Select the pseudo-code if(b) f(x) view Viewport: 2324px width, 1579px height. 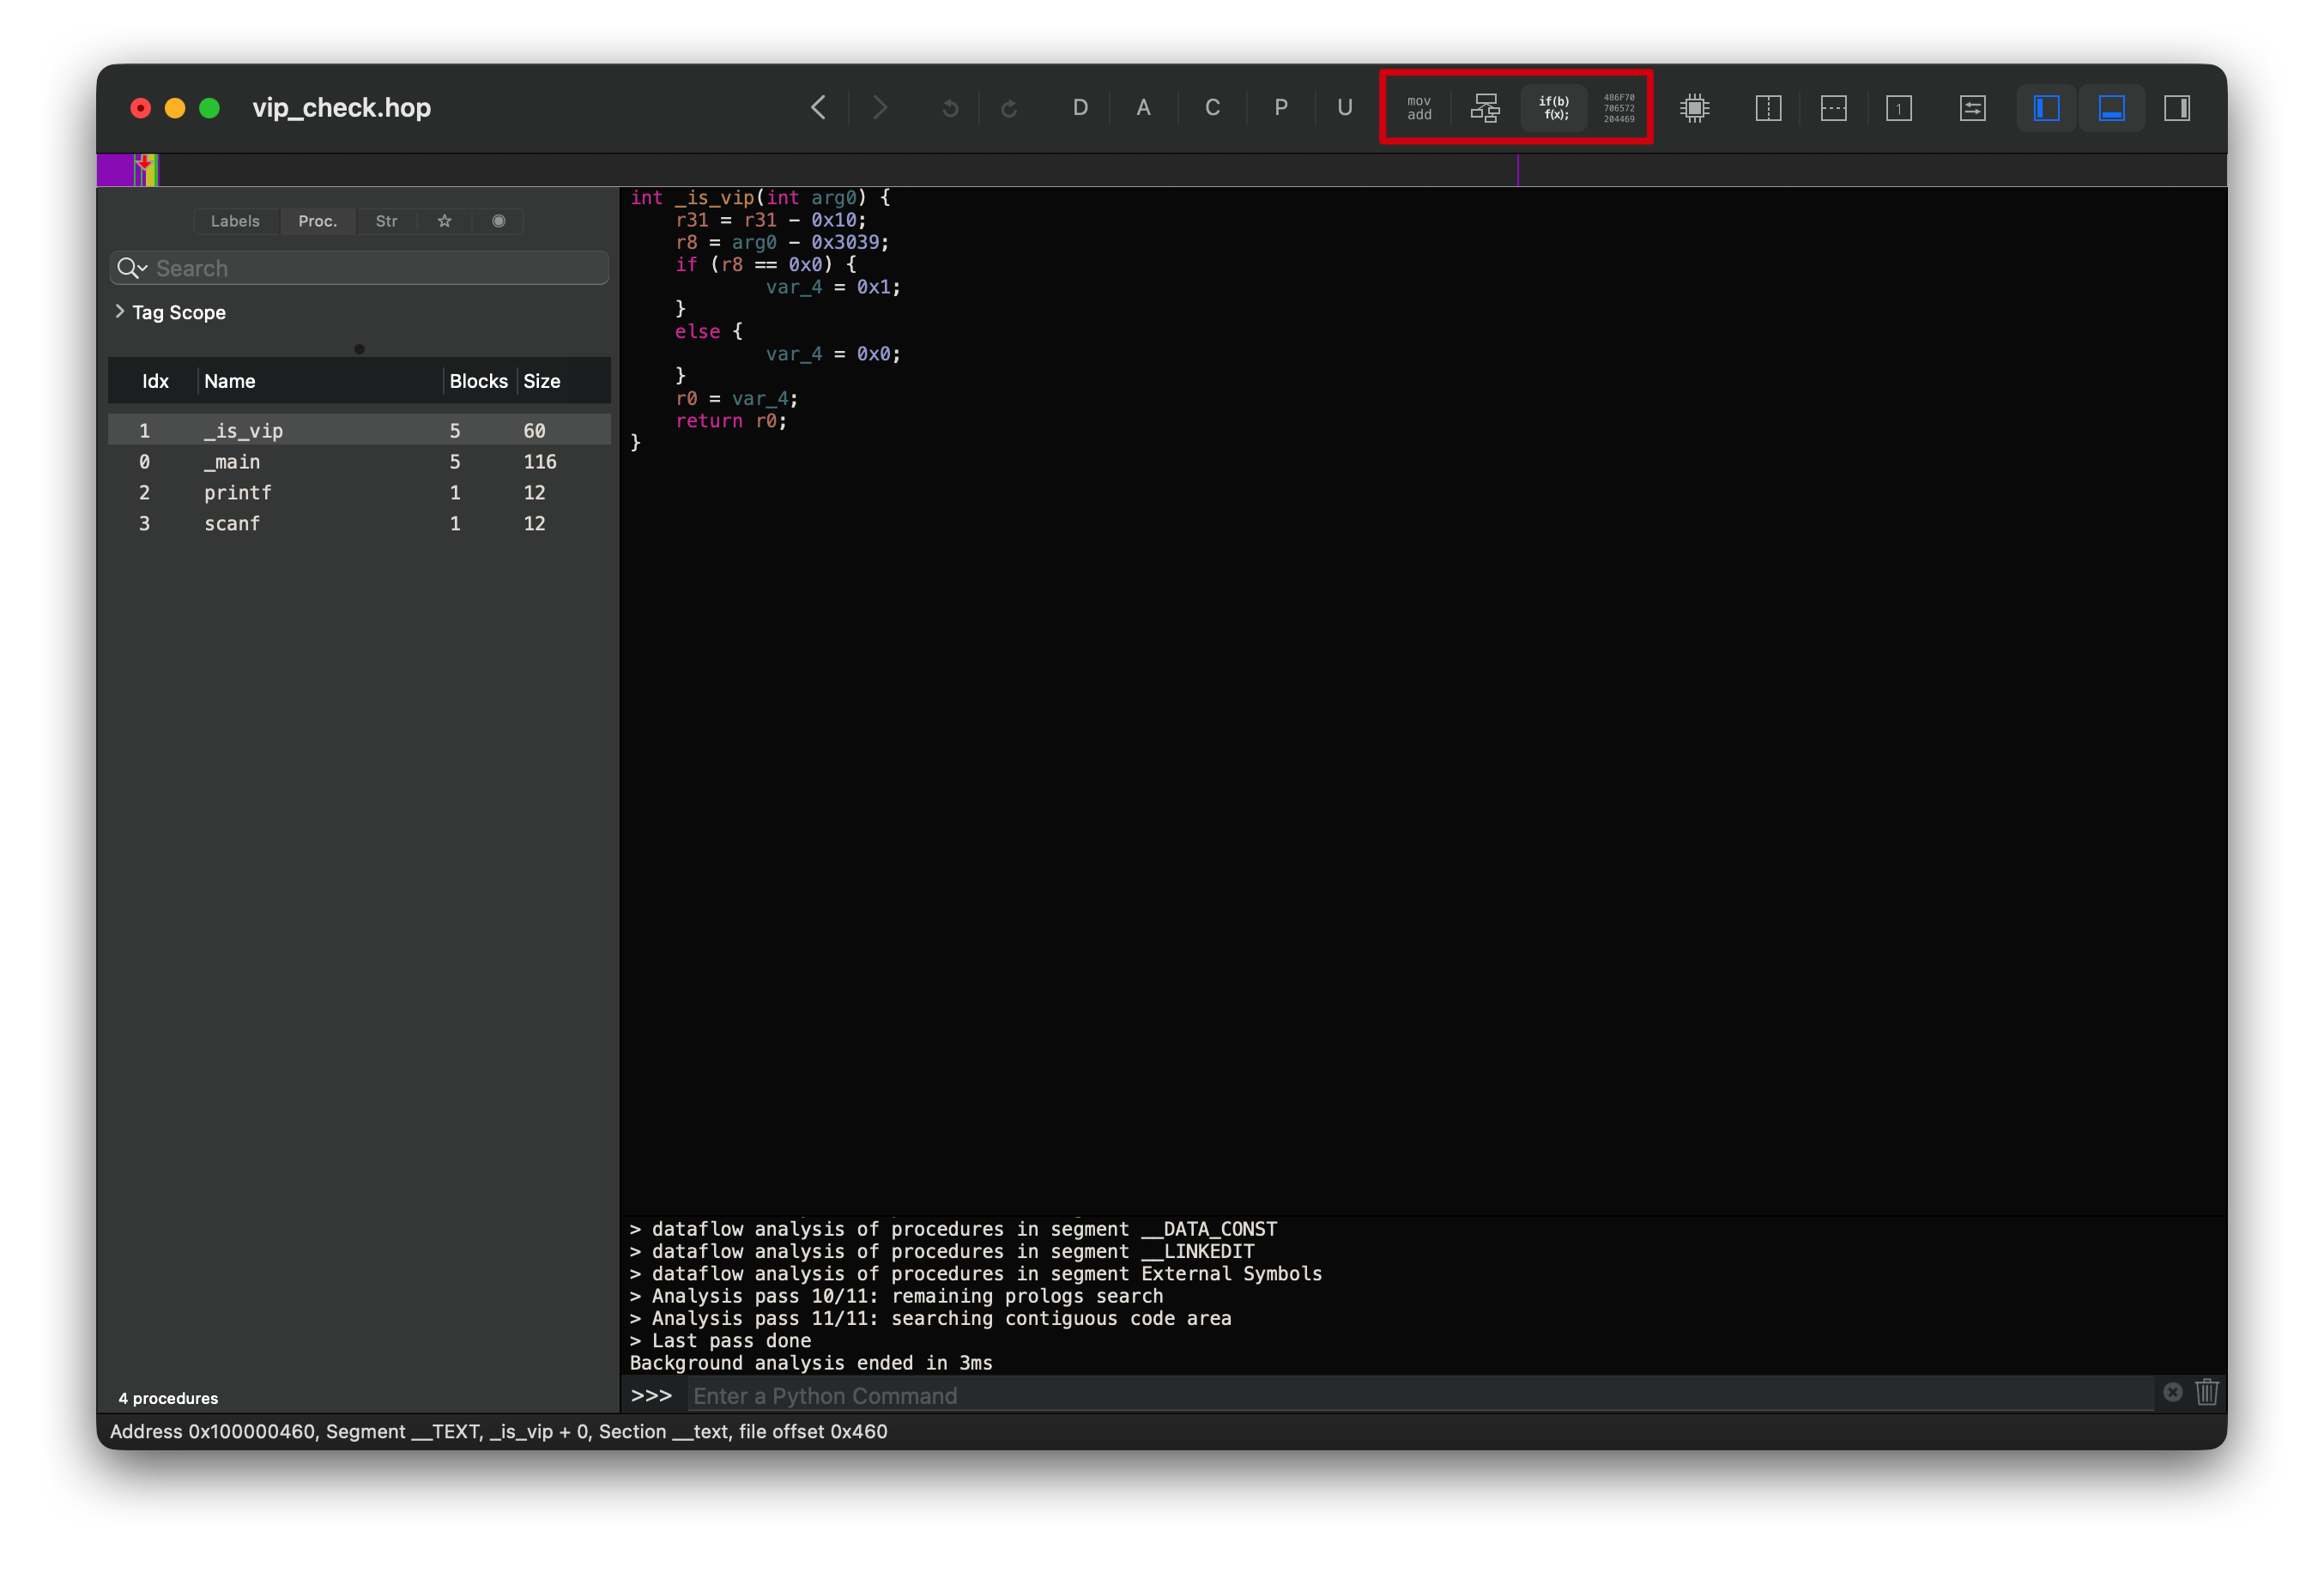[x=1553, y=108]
